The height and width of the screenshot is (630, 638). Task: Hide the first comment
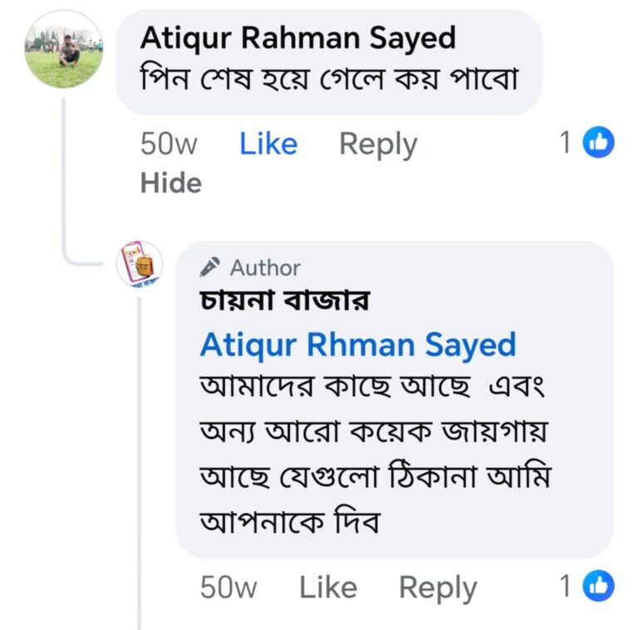tap(171, 183)
